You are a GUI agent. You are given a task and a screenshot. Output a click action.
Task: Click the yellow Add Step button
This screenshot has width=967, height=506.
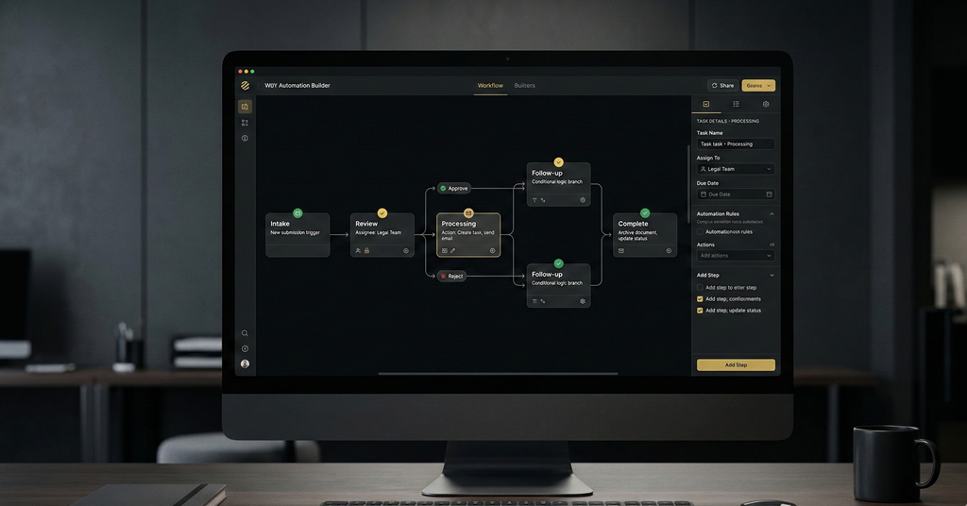(x=736, y=364)
